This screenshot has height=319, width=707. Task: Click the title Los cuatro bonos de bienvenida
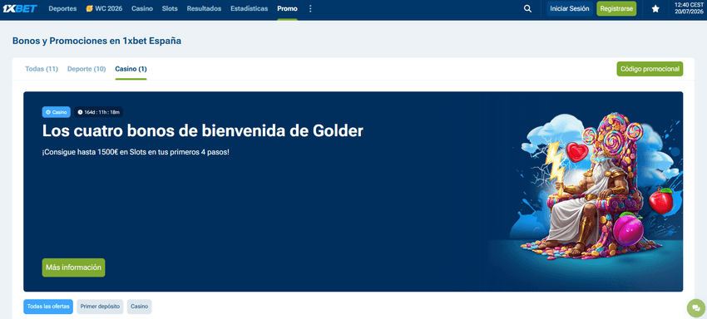(202, 131)
